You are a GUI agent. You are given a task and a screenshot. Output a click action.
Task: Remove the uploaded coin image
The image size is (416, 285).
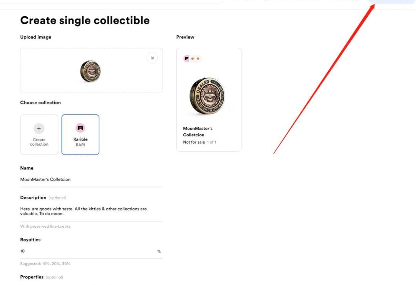(152, 58)
